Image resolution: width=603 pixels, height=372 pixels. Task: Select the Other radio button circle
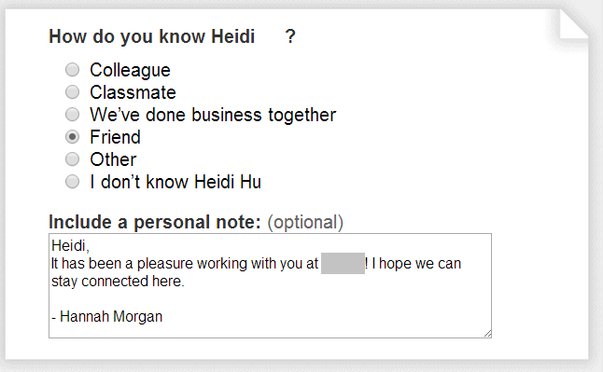[72, 159]
